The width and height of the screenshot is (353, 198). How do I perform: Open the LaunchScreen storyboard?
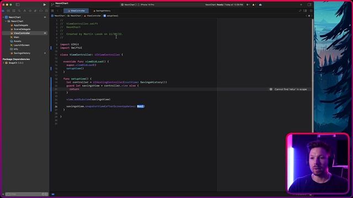(x=22, y=45)
